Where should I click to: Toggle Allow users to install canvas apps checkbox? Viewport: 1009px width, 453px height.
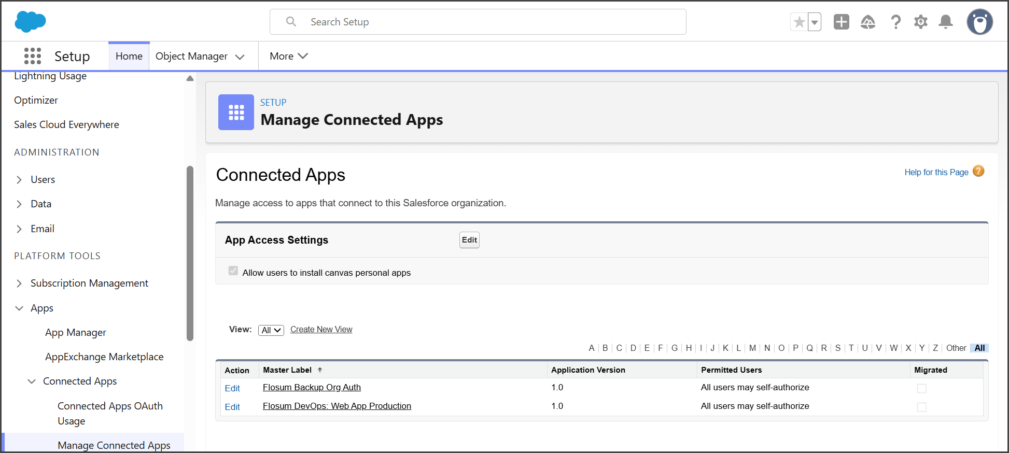coord(233,271)
